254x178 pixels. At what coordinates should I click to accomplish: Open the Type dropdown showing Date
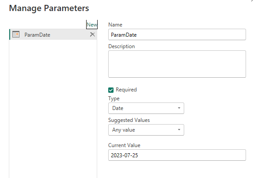[146, 108]
